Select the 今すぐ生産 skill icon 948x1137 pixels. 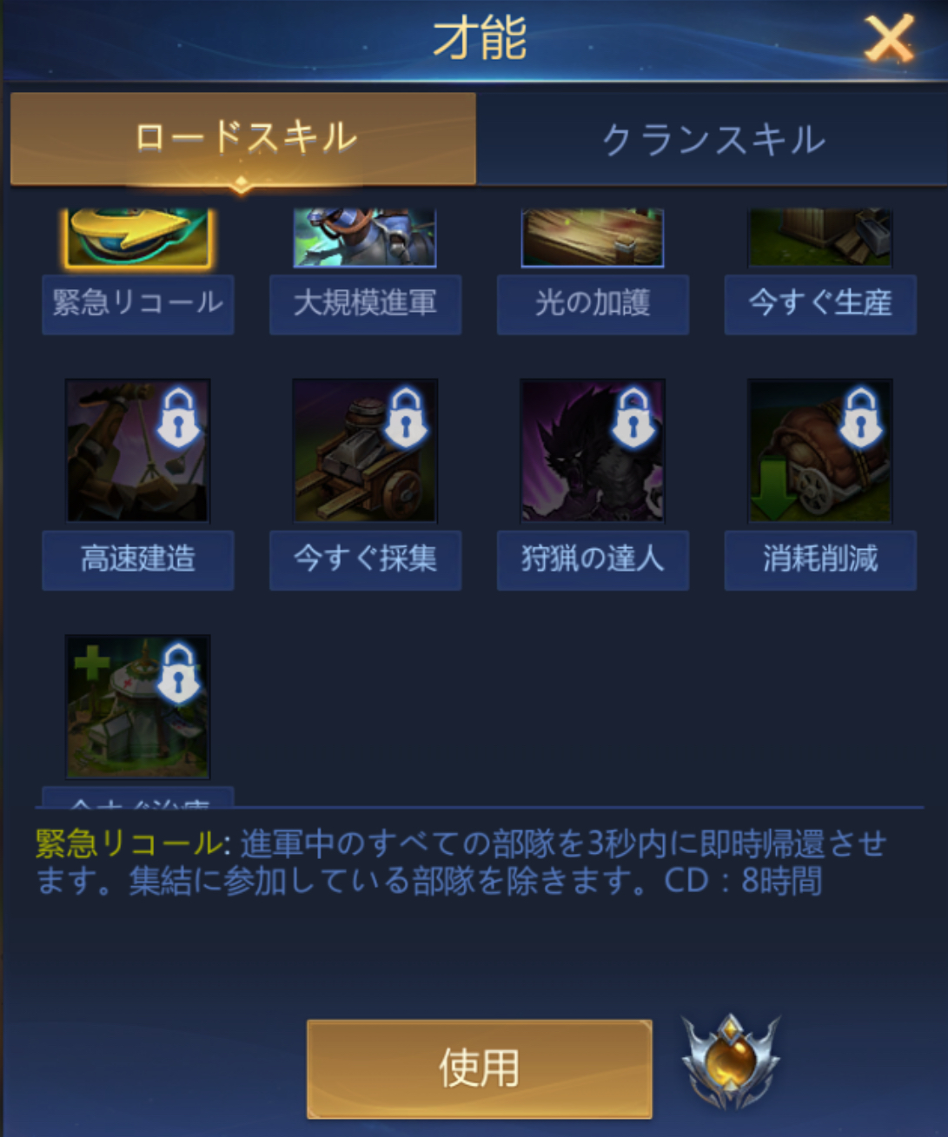point(820,237)
